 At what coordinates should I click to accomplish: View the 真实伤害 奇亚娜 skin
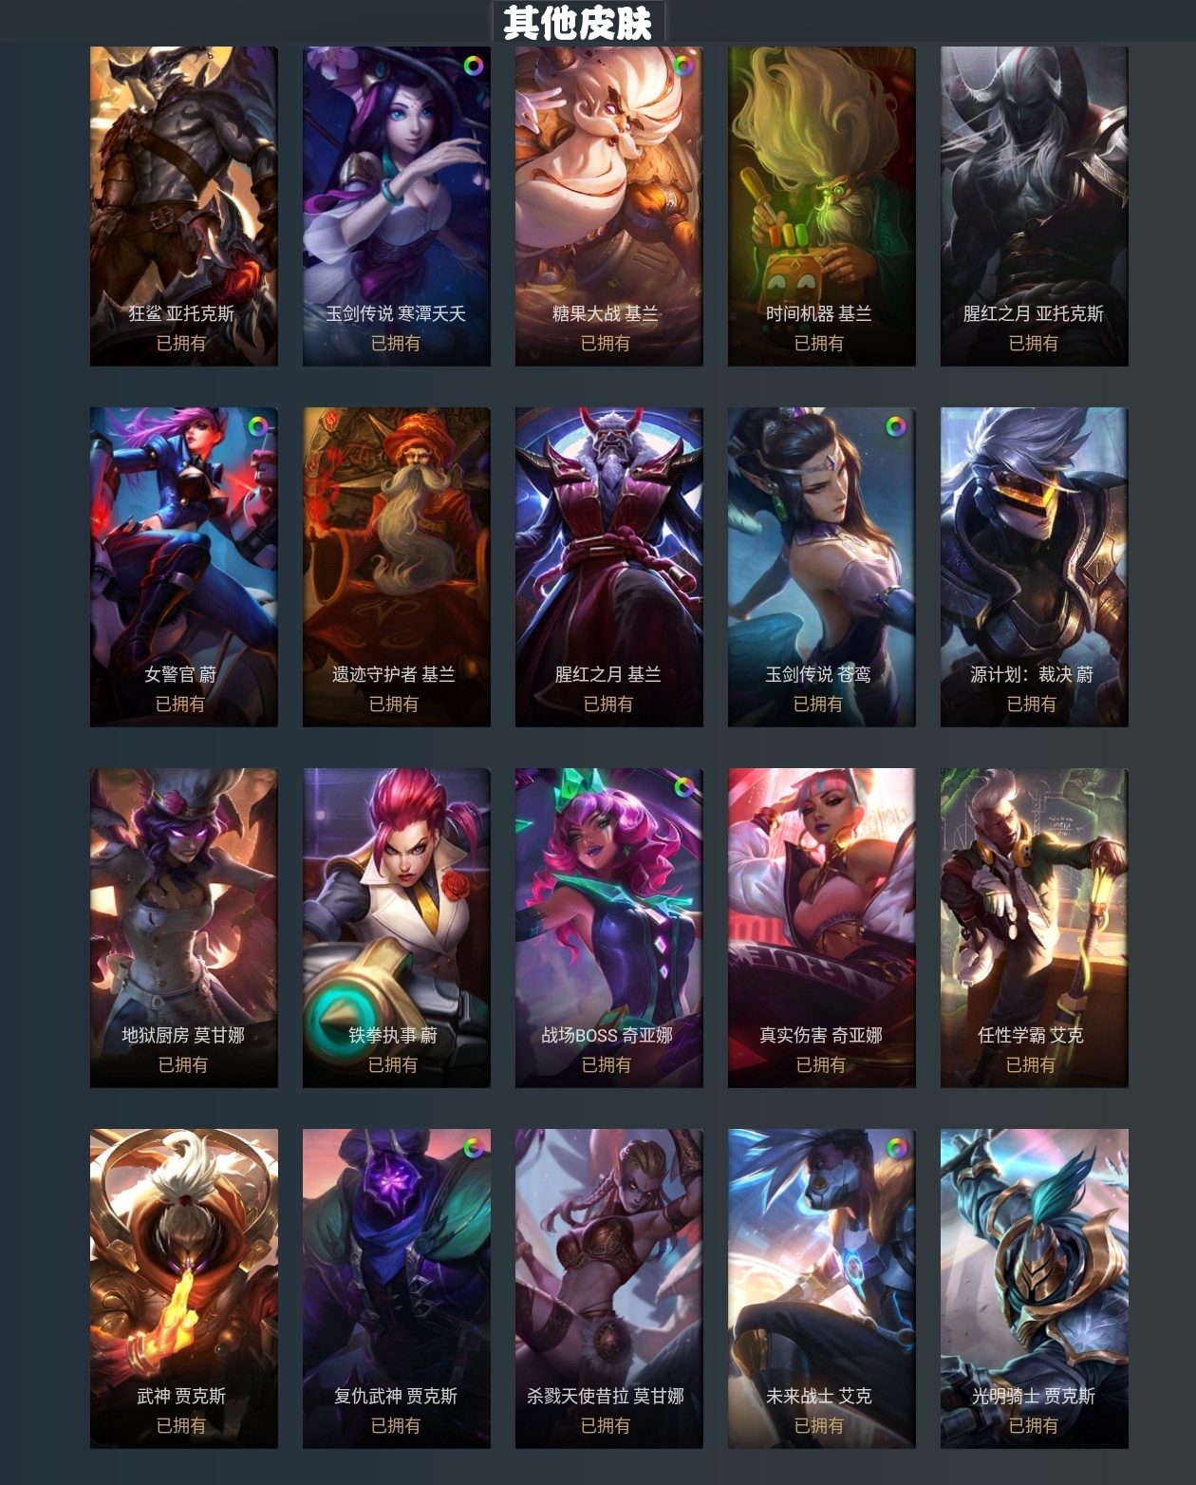[822, 928]
